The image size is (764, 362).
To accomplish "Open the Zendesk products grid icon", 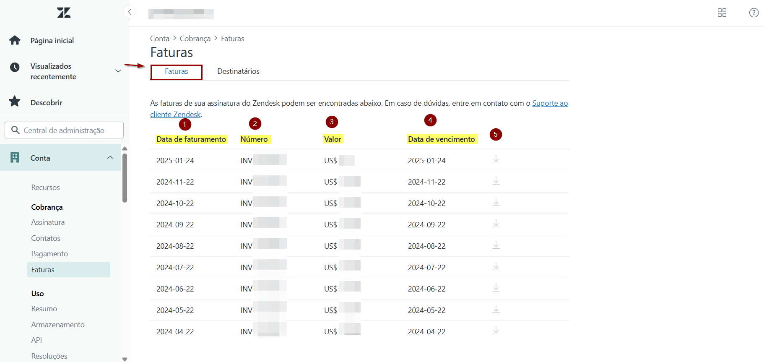I will click(722, 13).
